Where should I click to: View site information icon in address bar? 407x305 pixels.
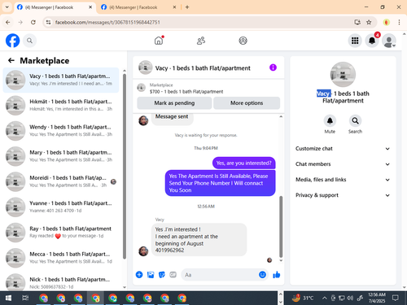point(48,22)
